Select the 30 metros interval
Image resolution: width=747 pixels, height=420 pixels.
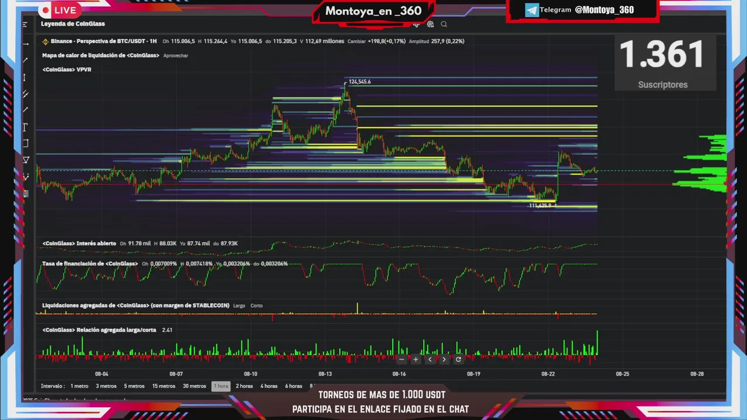pos(194,386)
